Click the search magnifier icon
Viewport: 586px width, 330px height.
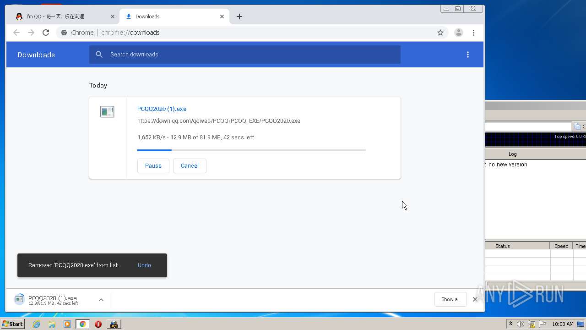point(99,55)
